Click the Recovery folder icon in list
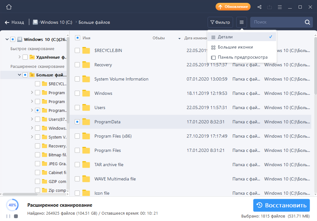Viewport: 317px width, 221px height. click(x=86, y=65)
